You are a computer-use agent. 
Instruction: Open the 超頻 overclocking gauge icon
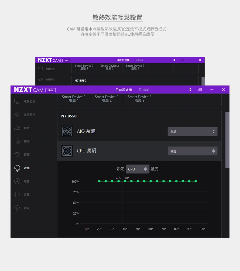click(17, 155)
